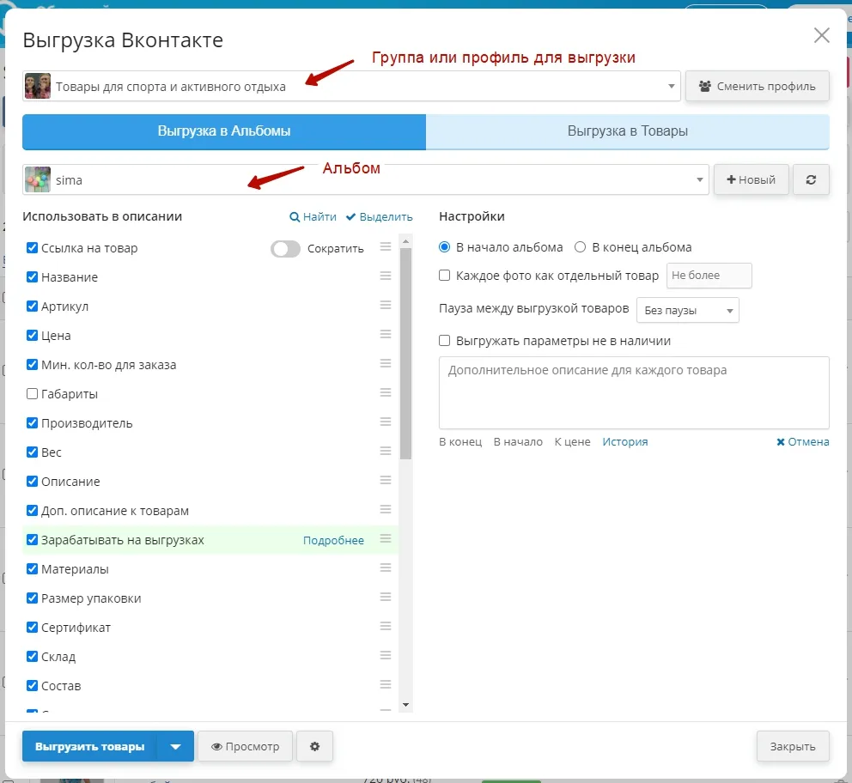Screen dimensions: 852x783
Task: Click the Дополнительное описание text area
Action: click(634, 392)
